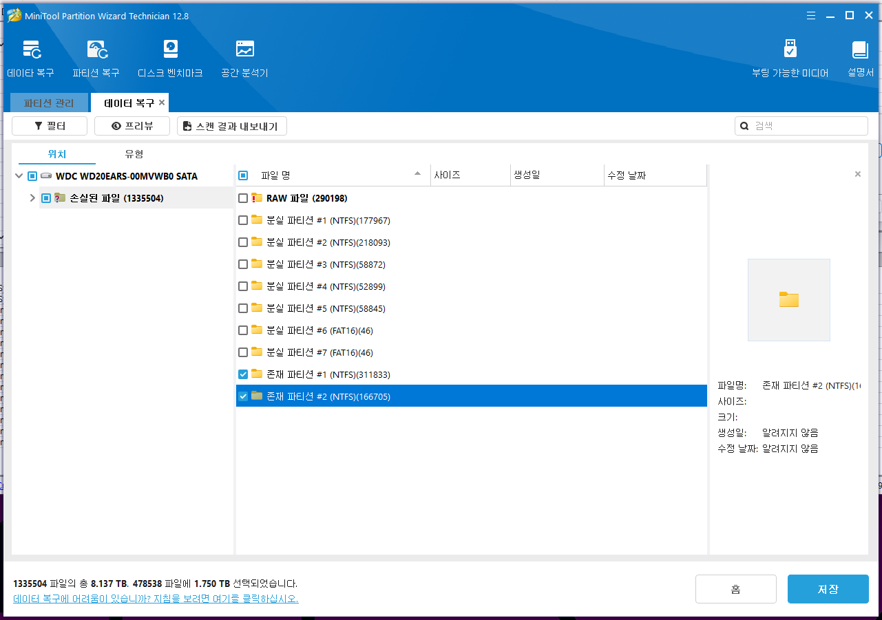Click the 분실 파티션 #4 folder icon
Viewport: 882px width, 620px height.
pos(257,286)
